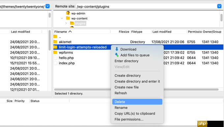Select plugins folder in remote tree
Image resolution: width=224 pixels, height=127 pixels.
tap(80, 23)
